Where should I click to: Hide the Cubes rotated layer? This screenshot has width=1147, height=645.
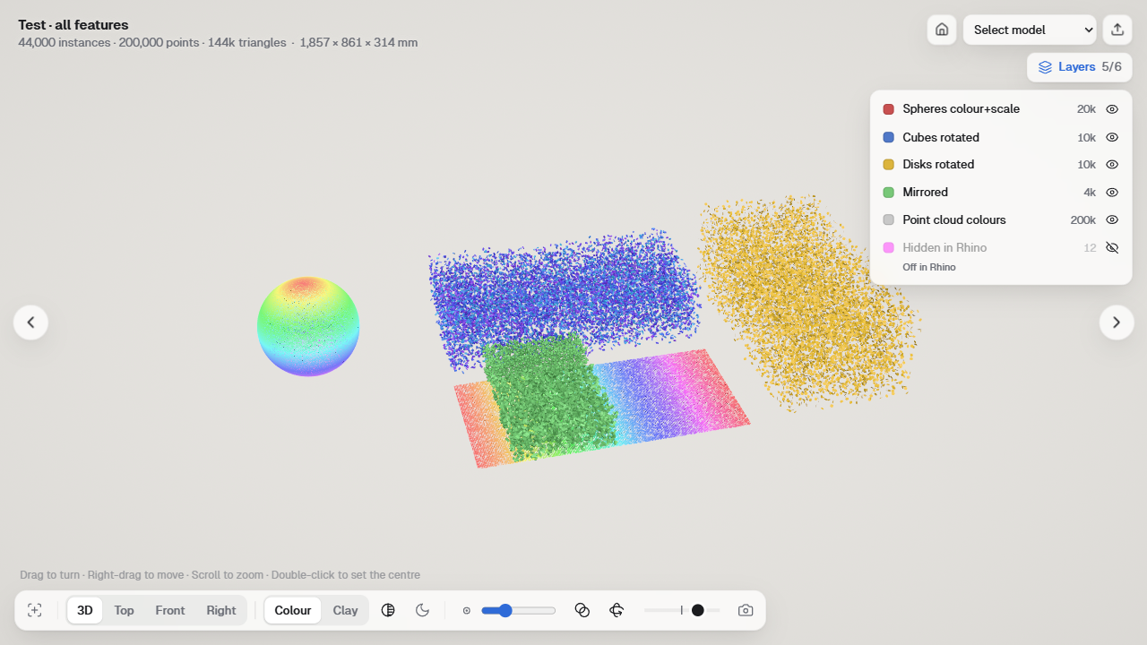coord(1112,137)
